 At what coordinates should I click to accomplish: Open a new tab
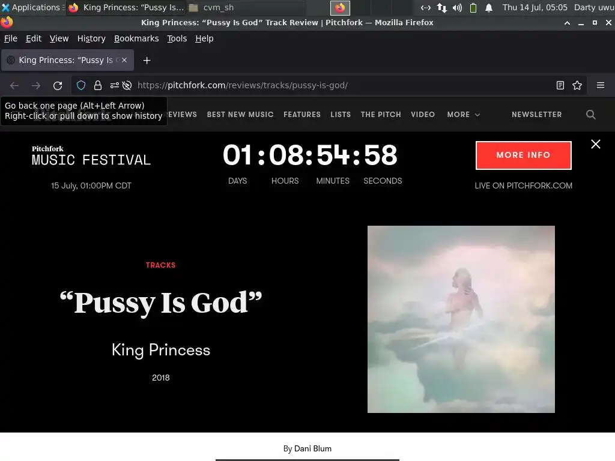[x=147, y=61]
